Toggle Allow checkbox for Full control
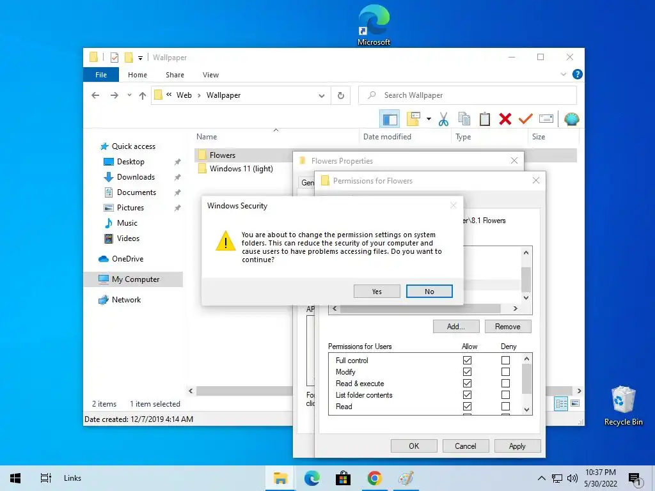The image size is (655, 491). point(467,360)
